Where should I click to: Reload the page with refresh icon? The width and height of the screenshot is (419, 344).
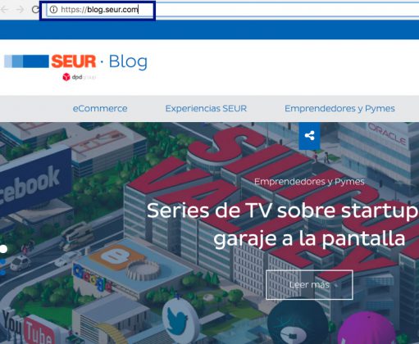coord(35,9)
